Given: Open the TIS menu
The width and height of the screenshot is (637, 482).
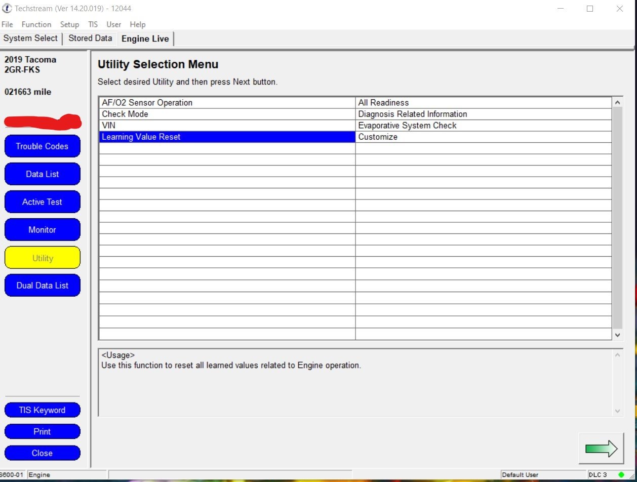Looking at the screenshot, I should 93,24.
